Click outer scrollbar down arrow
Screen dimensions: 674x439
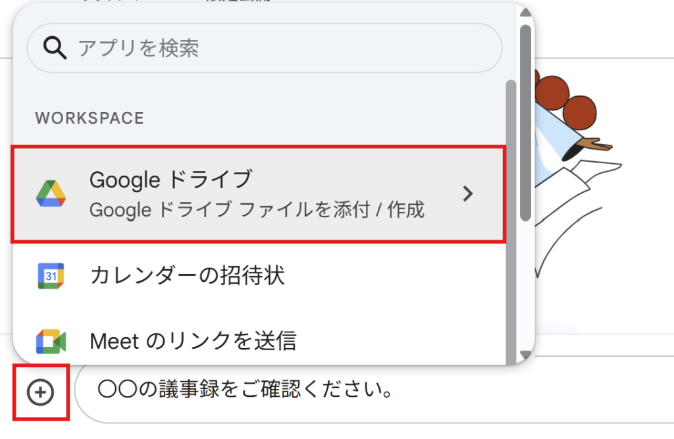(525, 355)
